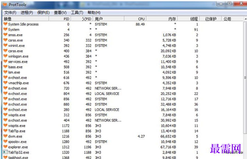Click LOCAL SERVICE user of PID 804
Viewport: 247px width, 159px height.
pos(107,94)
